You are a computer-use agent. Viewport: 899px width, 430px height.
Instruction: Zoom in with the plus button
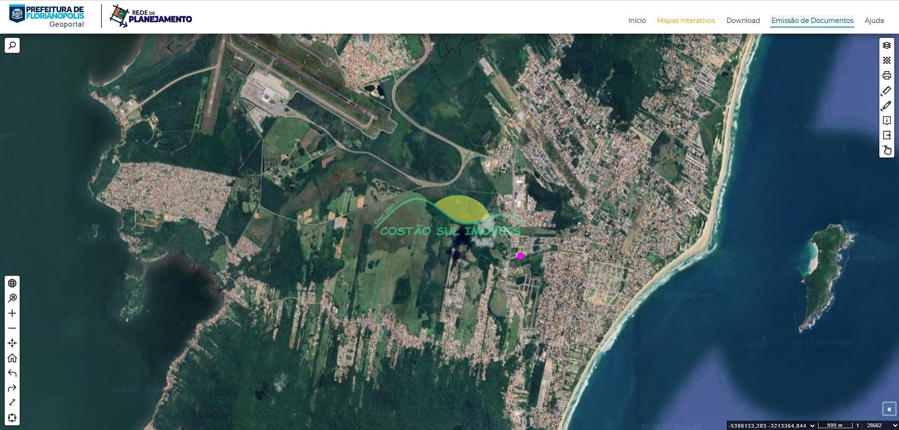point(12,313)
